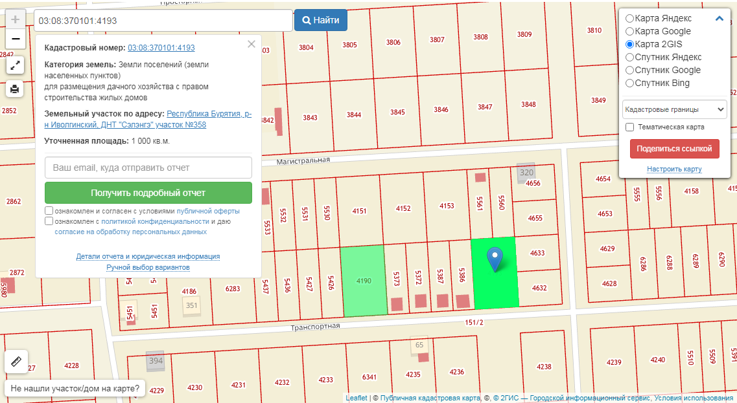Click parcel 4629 on the map

pos(607,248)
